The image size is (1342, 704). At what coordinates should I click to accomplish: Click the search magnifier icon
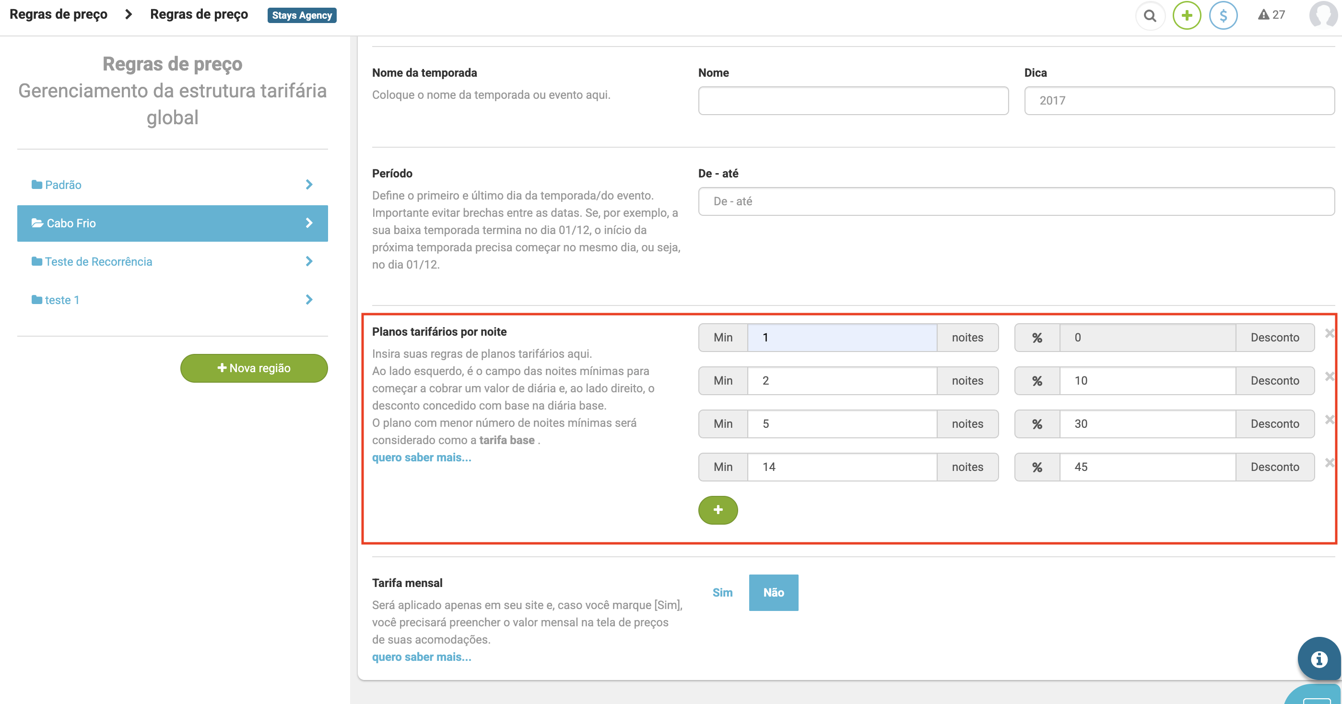tap(1150, 16)
